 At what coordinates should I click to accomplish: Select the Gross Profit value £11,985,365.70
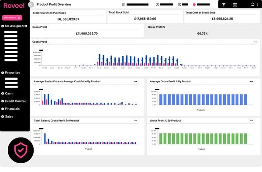[87, 34]
